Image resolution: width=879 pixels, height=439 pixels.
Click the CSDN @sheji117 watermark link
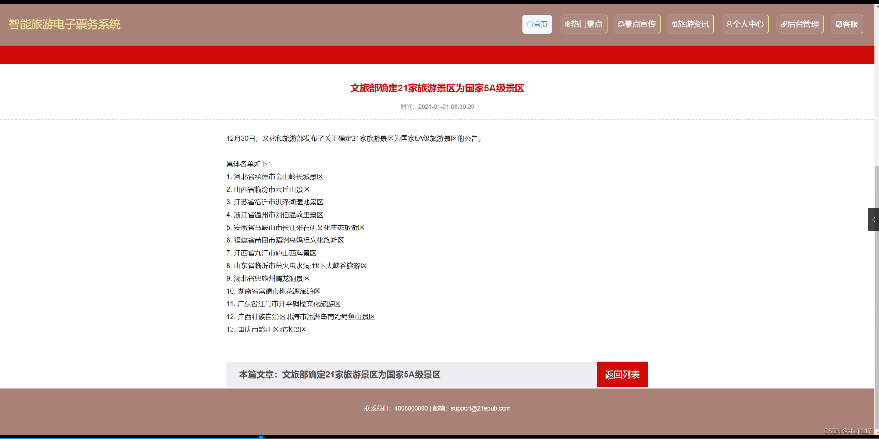[847, 430]
